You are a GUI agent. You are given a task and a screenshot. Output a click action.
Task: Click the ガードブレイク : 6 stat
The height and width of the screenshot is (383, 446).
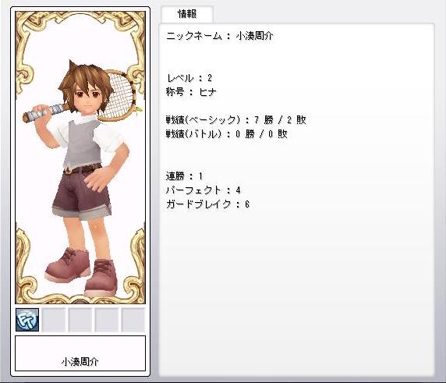pyautogui.click(x=208, y=204)
